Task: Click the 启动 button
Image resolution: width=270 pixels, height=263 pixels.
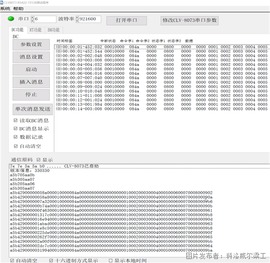Action: pos(31,70)
